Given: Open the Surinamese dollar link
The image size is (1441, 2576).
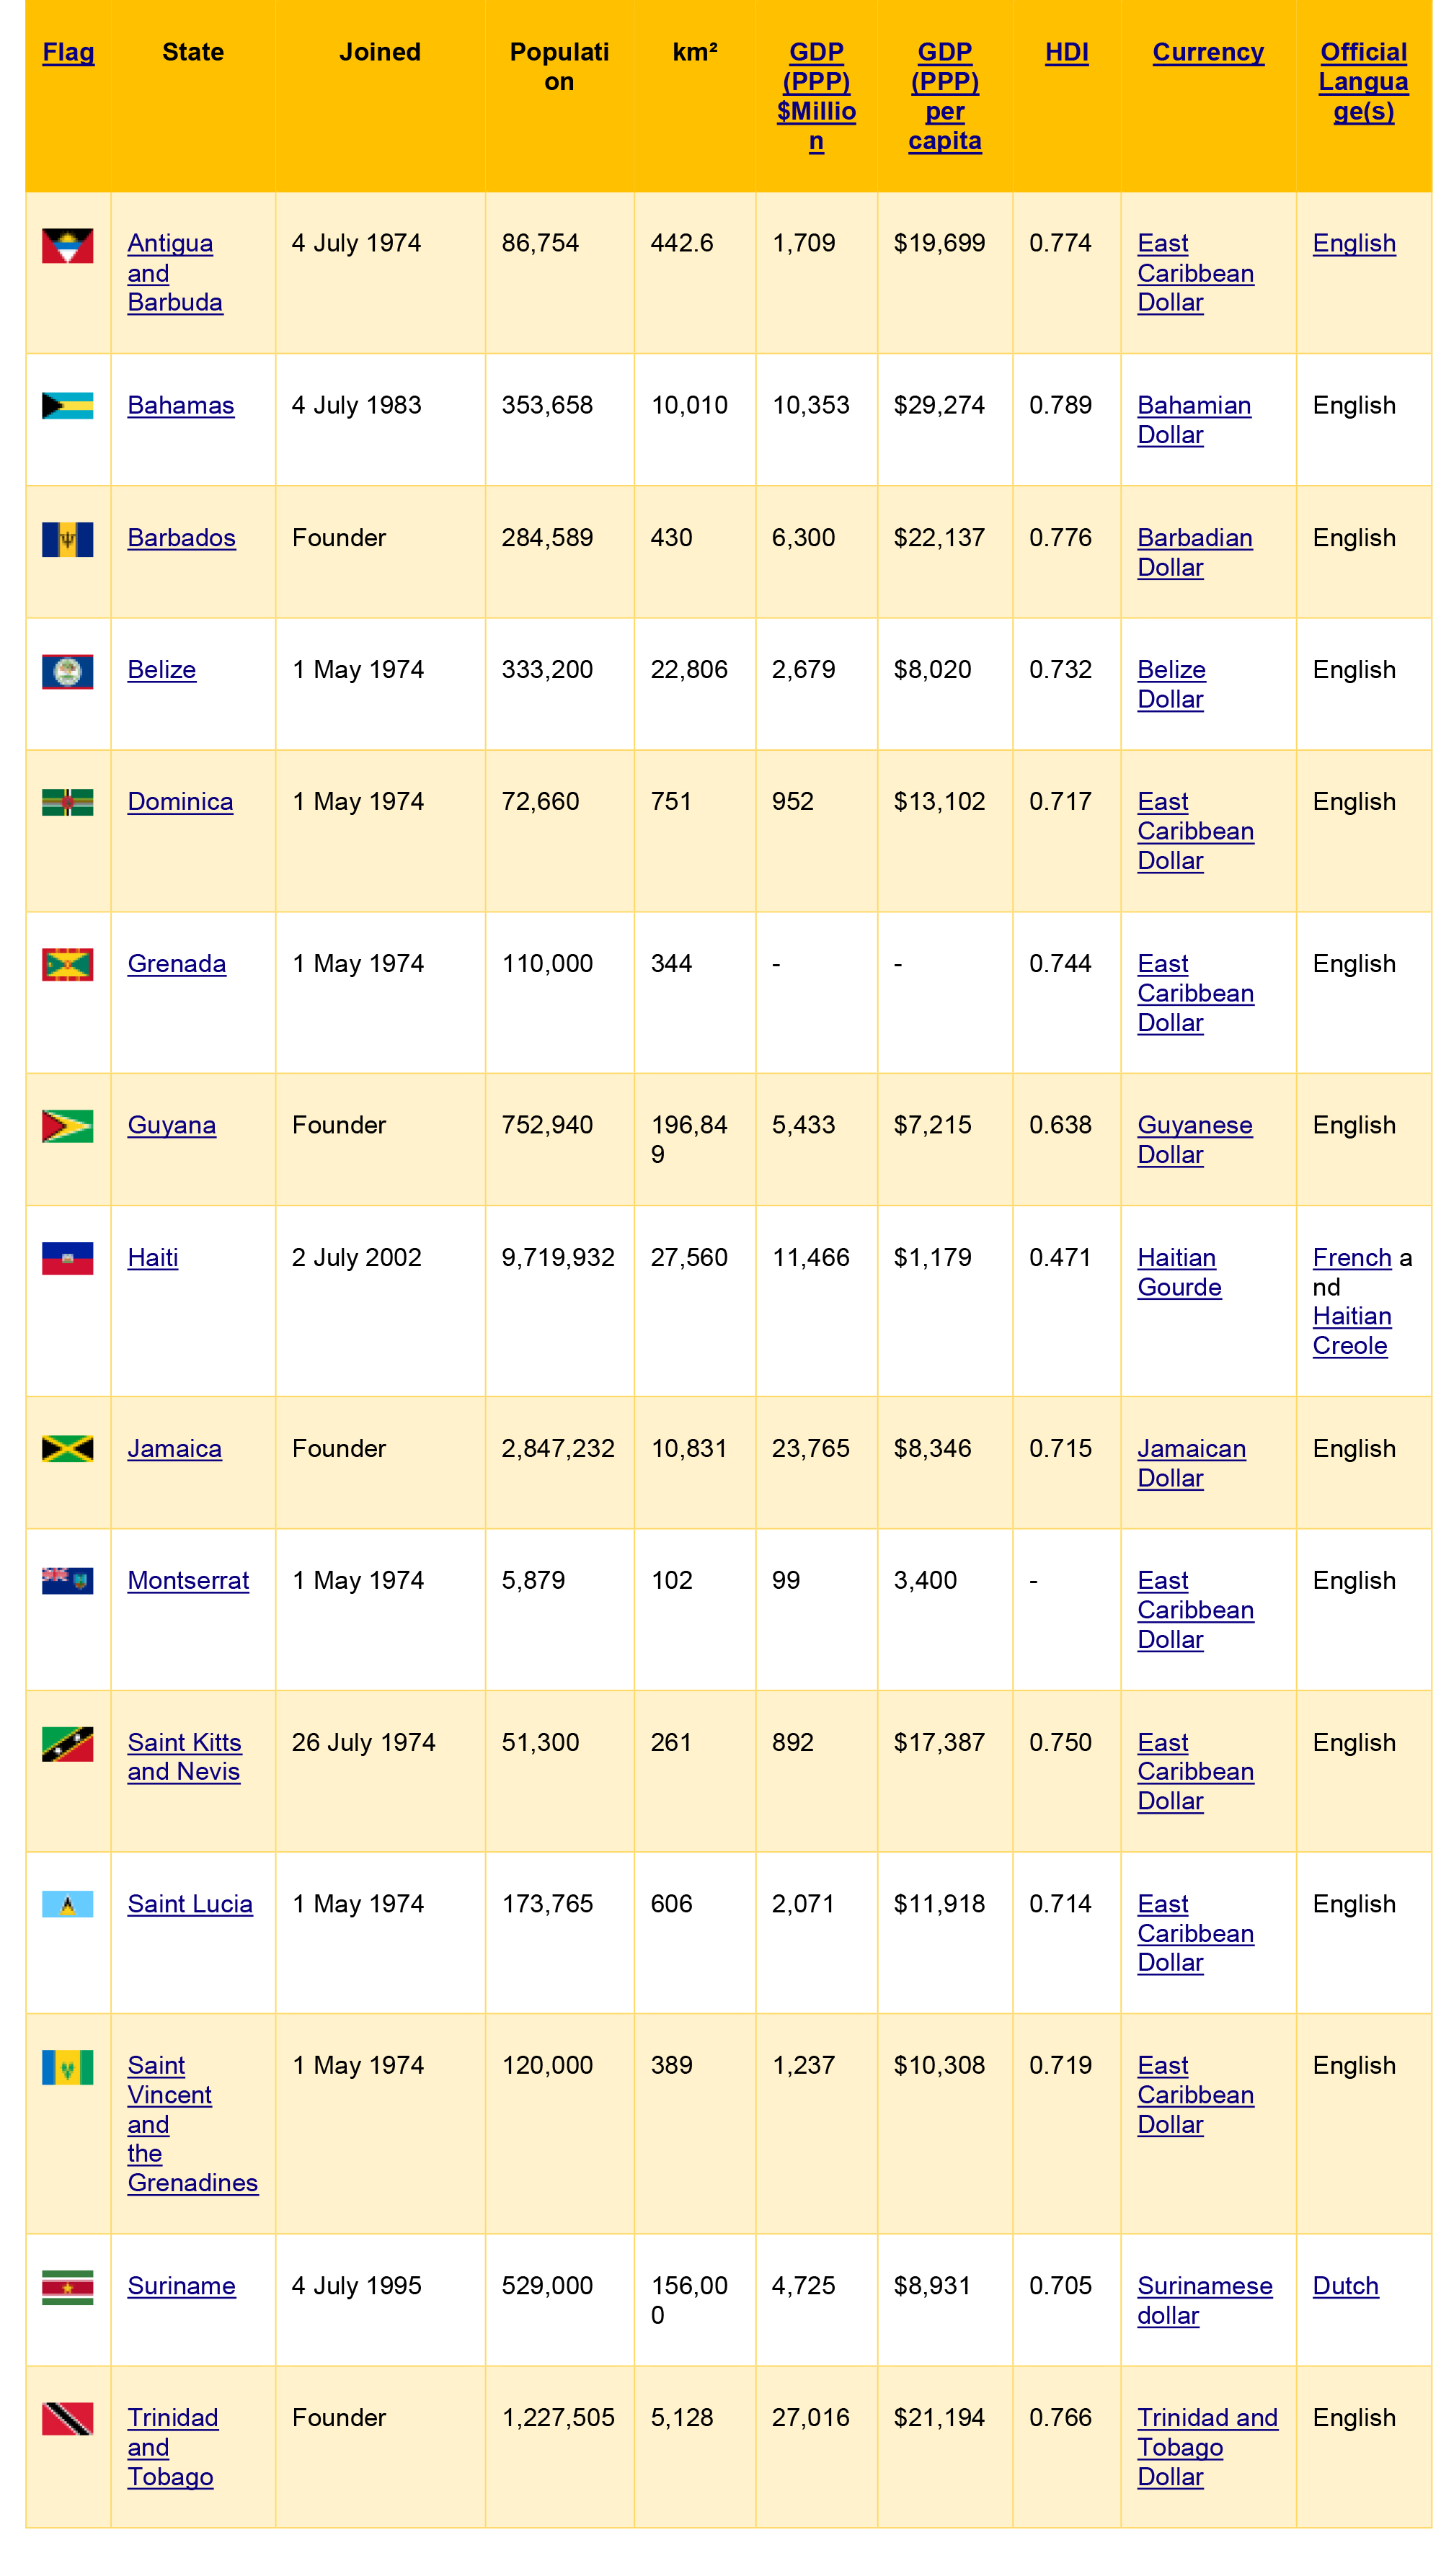Looking at the screenshot, I should coord(1204,2300).
